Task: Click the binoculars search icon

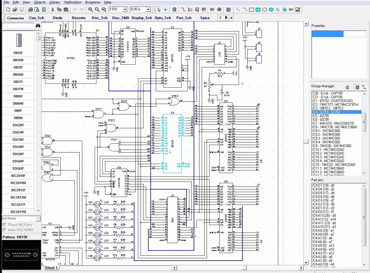Action: [x=38, y=26]
